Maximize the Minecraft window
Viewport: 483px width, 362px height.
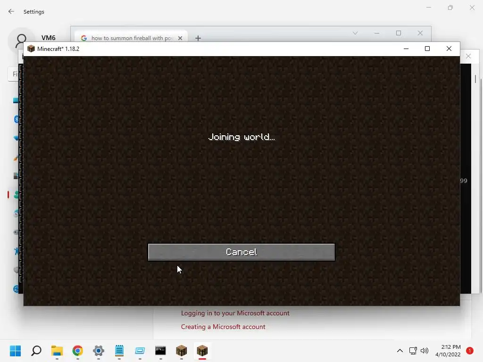427,49
